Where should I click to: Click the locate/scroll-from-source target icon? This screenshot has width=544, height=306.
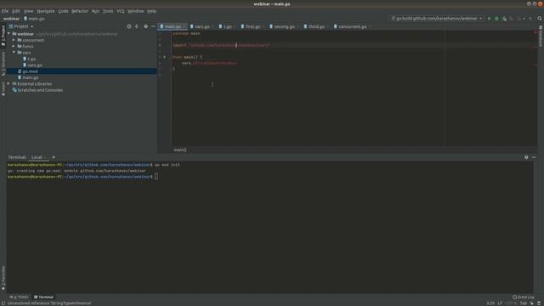pyautogui.click(x=129, y=26)
